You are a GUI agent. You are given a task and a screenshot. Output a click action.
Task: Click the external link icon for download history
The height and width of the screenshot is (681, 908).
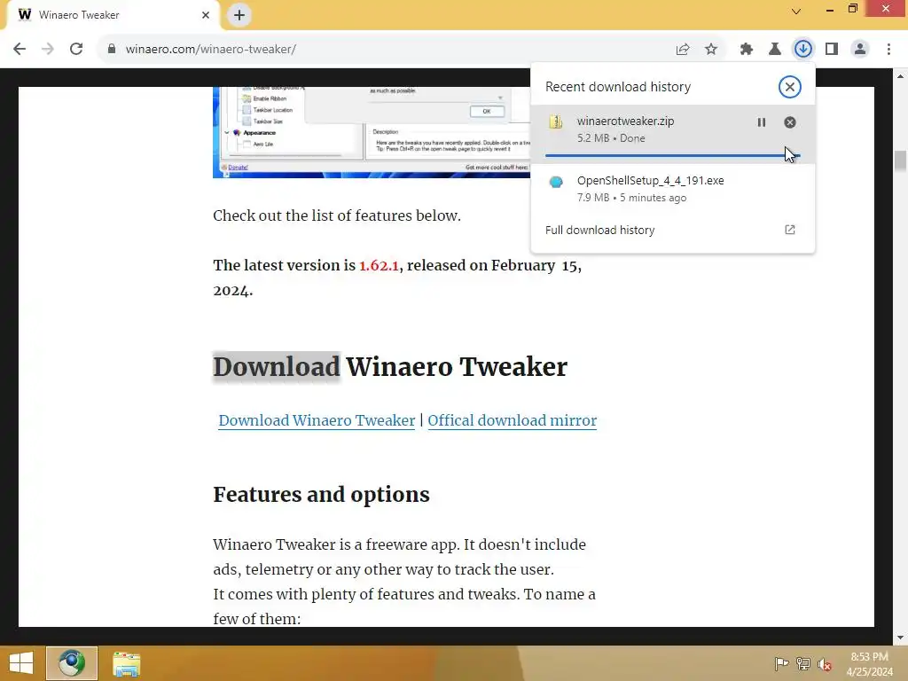[x=790, y=230]
